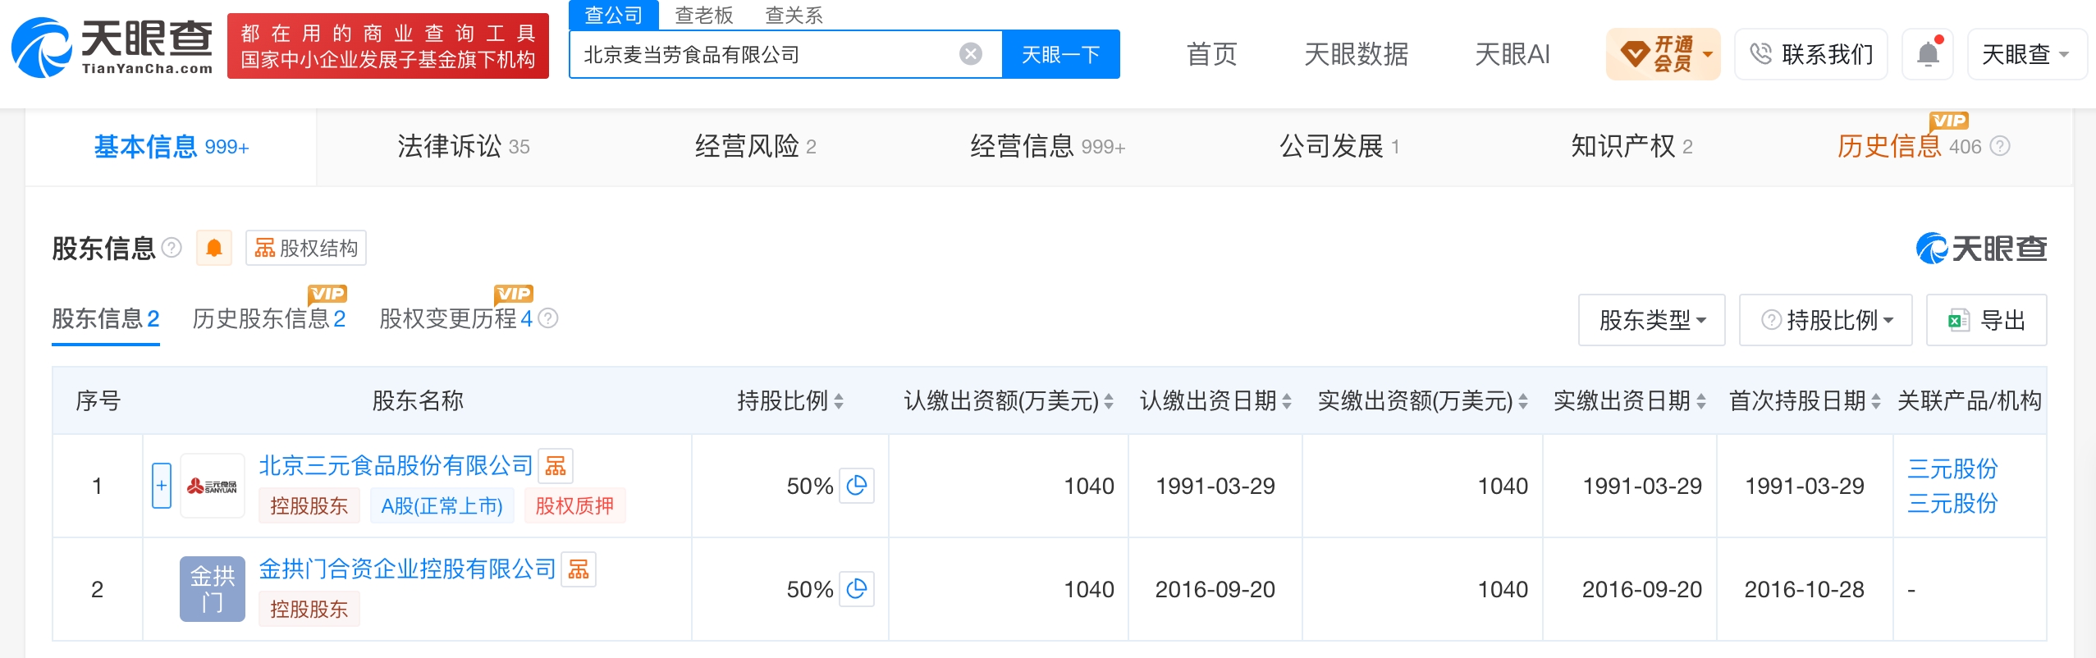Open the 持股比例 filter dropdown
The width and height of the screenshot is (2096, 658).
tap(1826, 320)
